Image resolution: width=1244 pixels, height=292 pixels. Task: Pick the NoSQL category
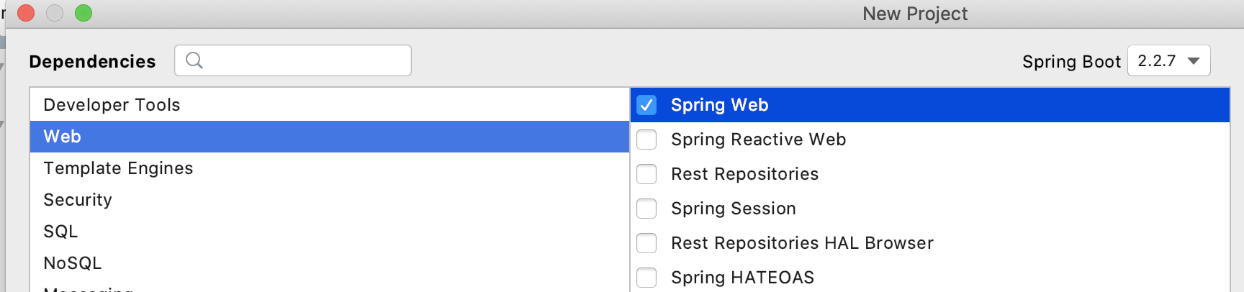[73, 263]
